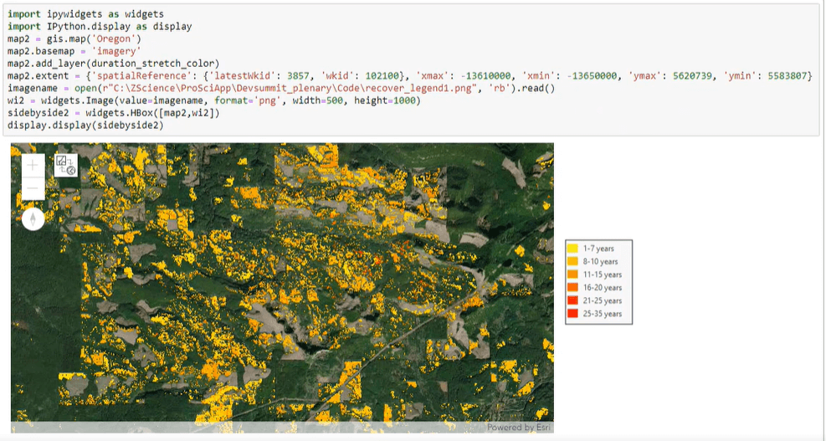Image resolution: width=826 pixels, height=441 pixels.
Task: Click the "21-25 years" legend label
Action: (x=602, y=301)
